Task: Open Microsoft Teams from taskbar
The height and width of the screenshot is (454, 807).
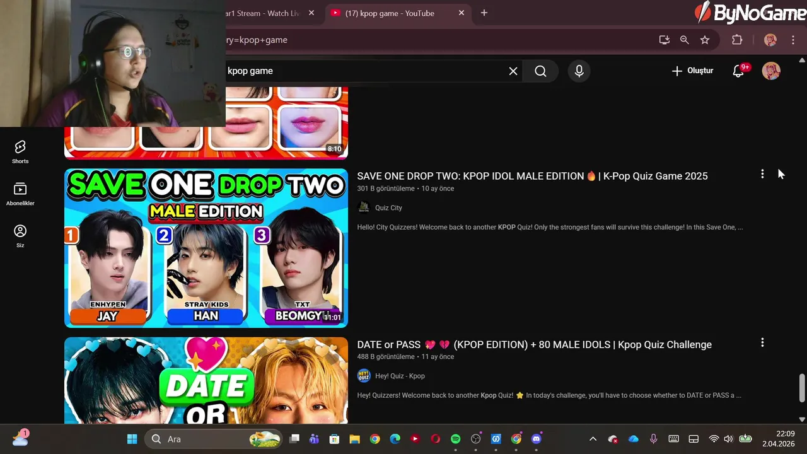Action: [x=314, y=439]
